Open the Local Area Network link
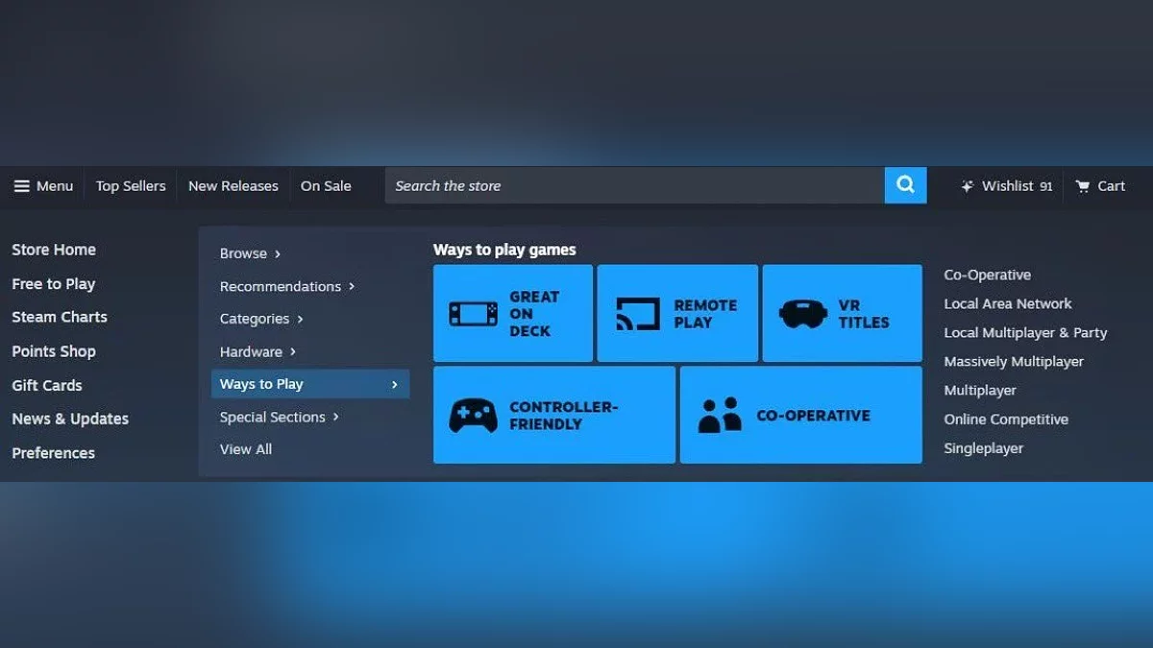1153x648 pixels. 1008,303
